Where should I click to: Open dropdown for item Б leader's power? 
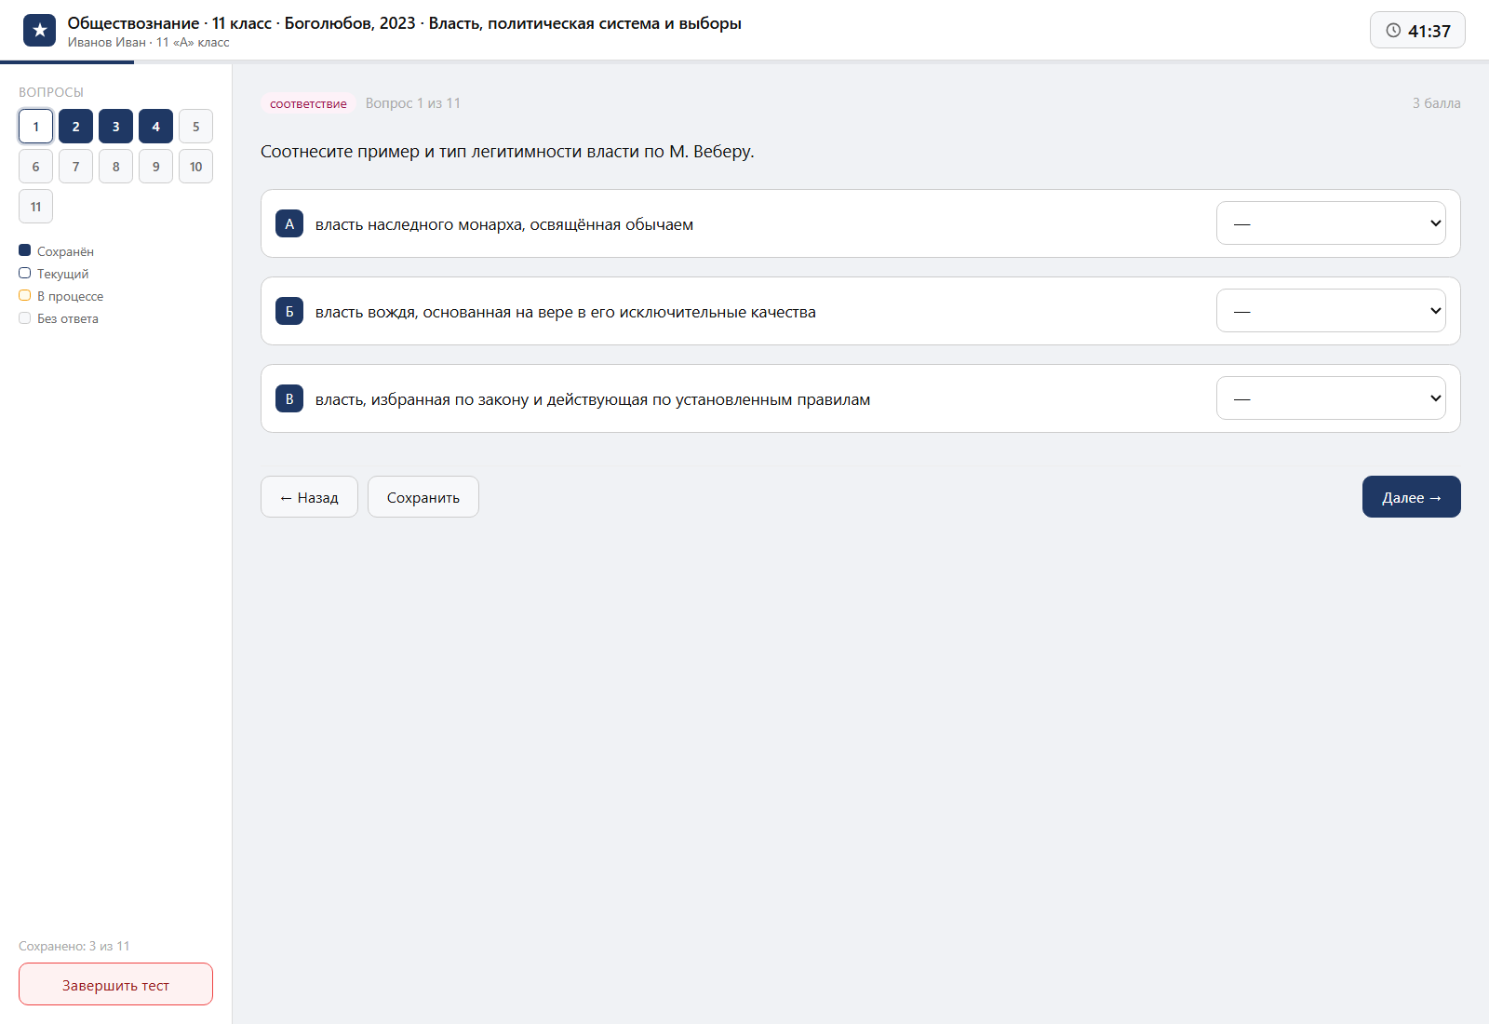pyautogui.click(x=1331, y=311)
